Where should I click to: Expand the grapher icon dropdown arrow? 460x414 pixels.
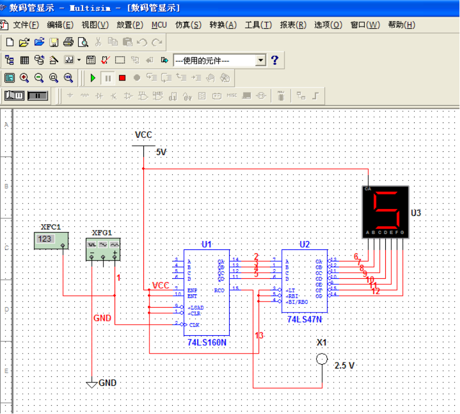click(79, 60)
